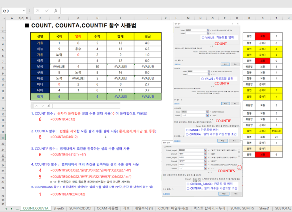
Task: Select the name cell '바다'
Action: pos(40,84)
